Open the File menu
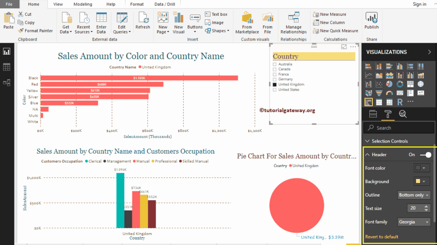This screenshot has width=437, height=245. pyautogui.click(x=9, y=4)
